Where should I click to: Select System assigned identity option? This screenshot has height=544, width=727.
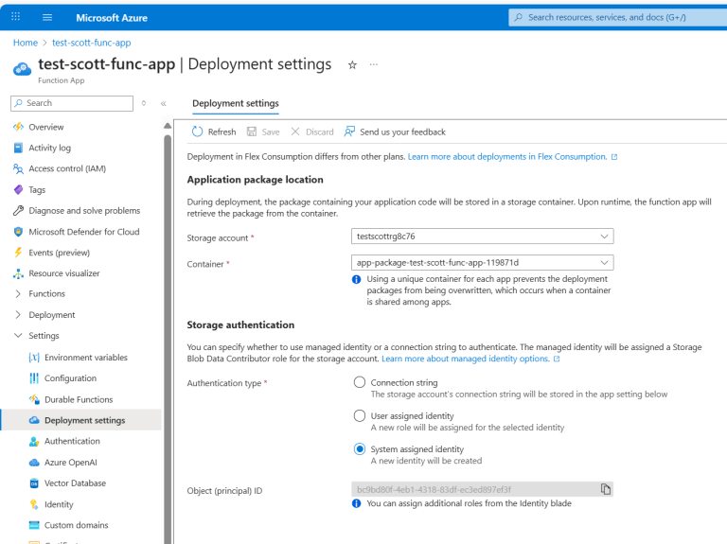[360, 449]
